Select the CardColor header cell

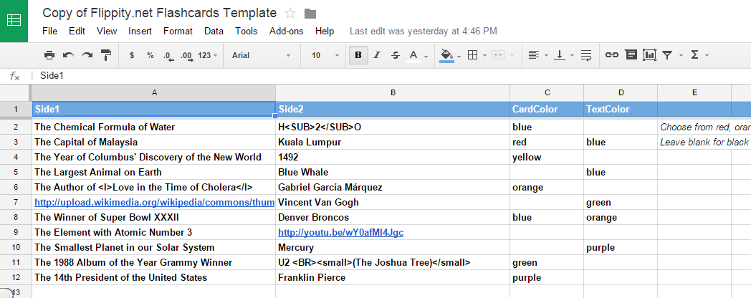coord(547,109)
